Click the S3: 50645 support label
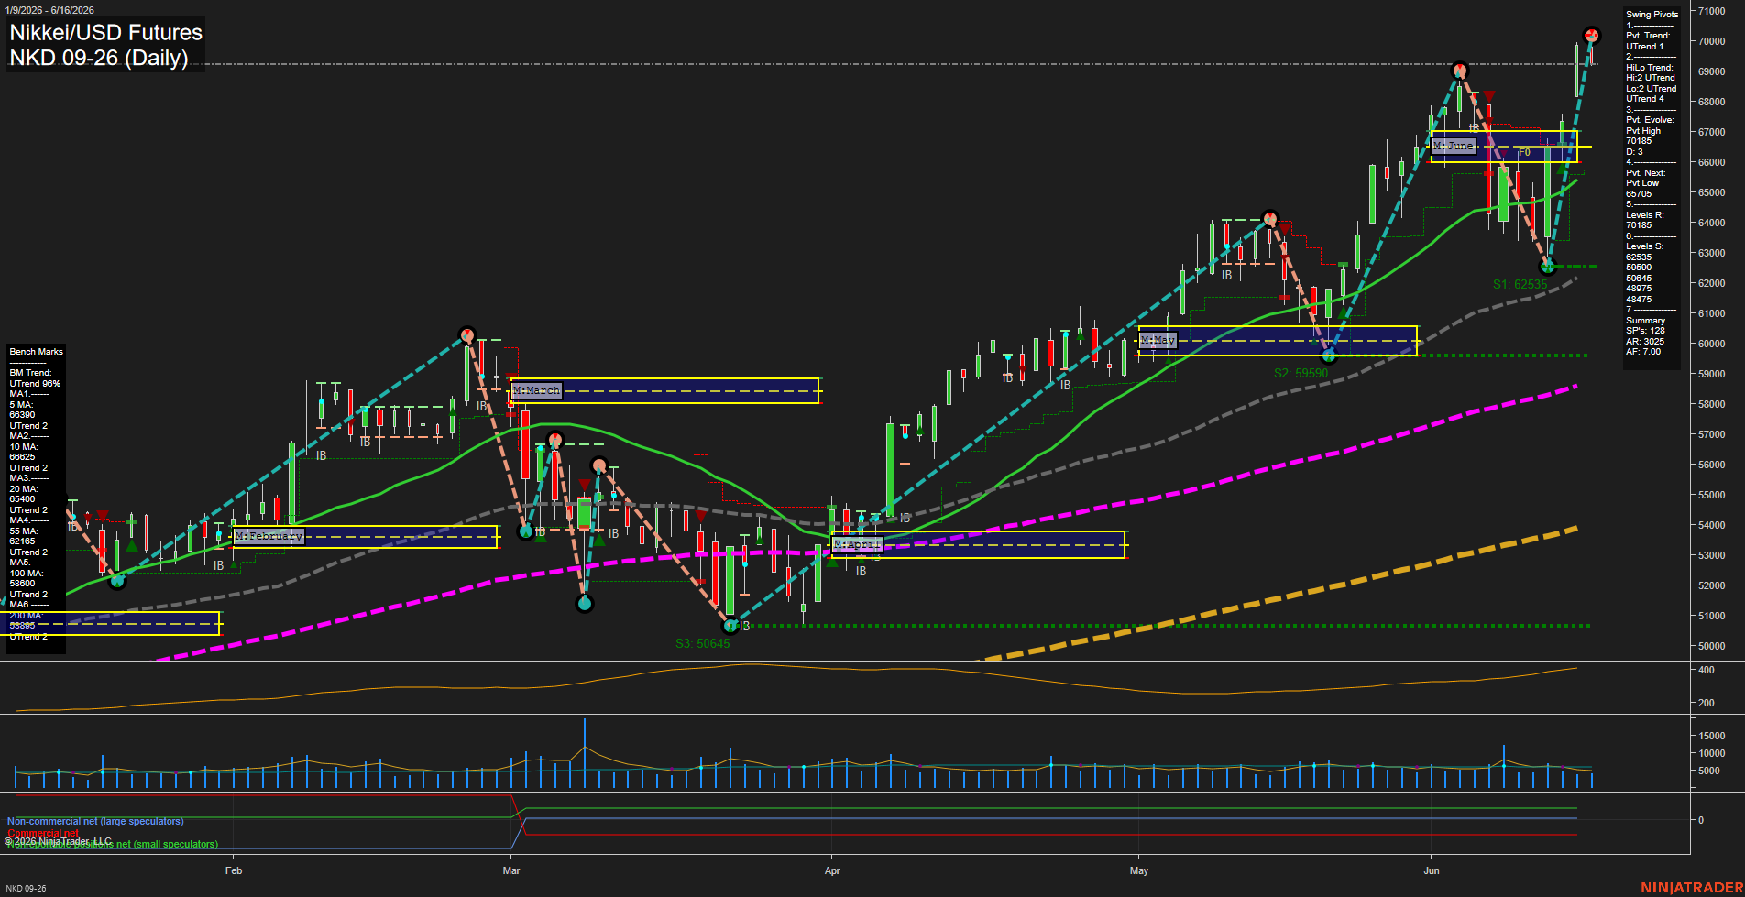 pyautogui.click(x=703, y=643)
